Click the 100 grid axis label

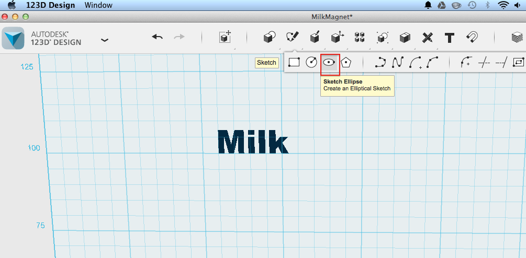pos(34,148)
